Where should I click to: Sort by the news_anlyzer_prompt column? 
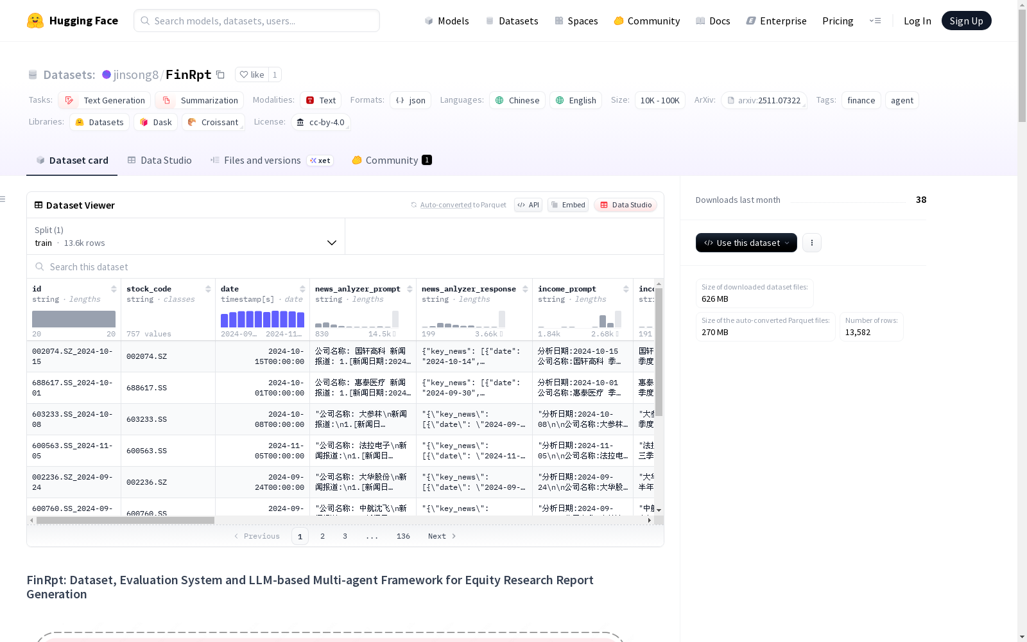pos(410,289)
